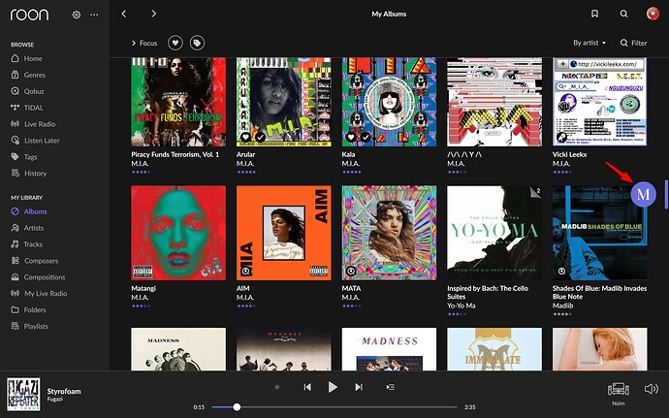Viewport: 669px width, 418px height.
Task: Open the volume speaker icon
Action: point(652,389)
